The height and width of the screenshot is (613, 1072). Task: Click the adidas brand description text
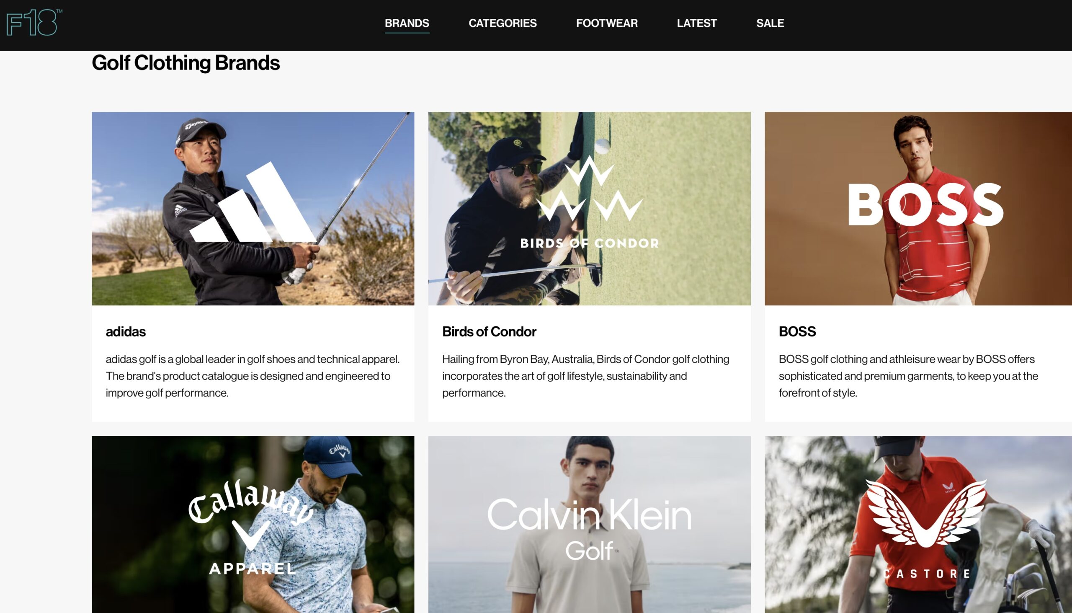[253, 376]
